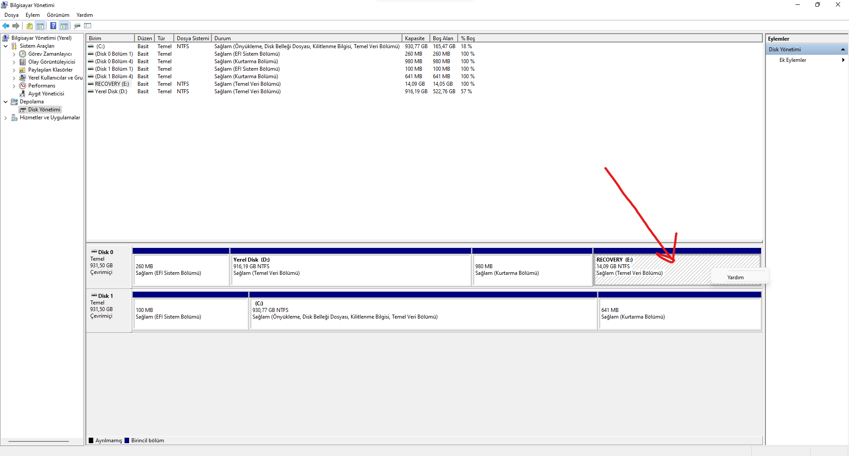Select the (Disk 1 Bölüm 4) volume row
The height and width of the screenshot is (456, 849).
tap(281, 76)
